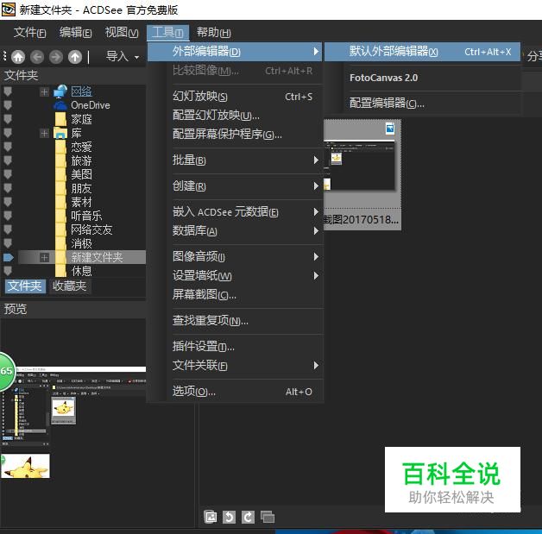
Task: Open the 帮助 menu
Action: point(213,33)
